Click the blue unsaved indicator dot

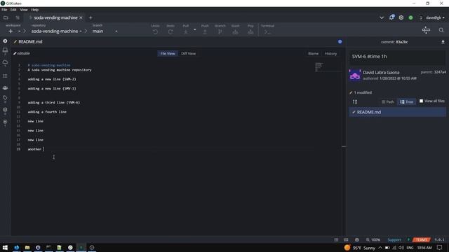pos(340,42)
